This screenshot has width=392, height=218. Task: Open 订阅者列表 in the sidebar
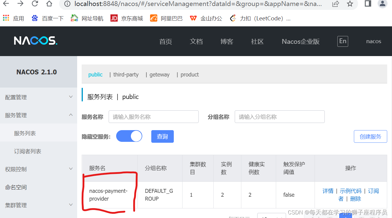(38, 151)
